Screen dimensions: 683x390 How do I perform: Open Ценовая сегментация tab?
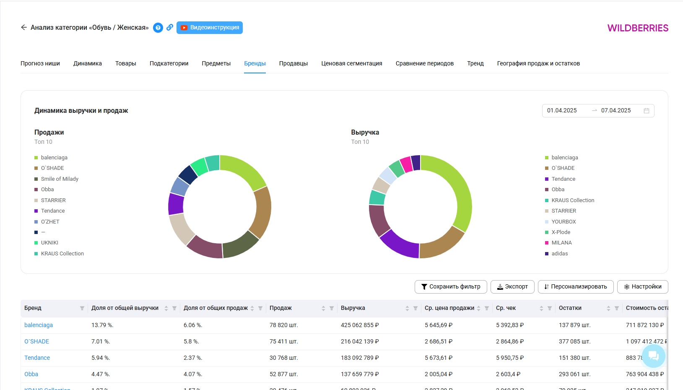click(x=352, y=63)
